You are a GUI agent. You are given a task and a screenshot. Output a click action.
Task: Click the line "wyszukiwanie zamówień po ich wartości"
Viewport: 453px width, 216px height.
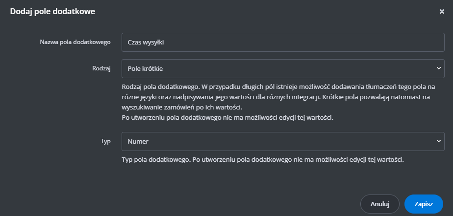click(182, 108)
